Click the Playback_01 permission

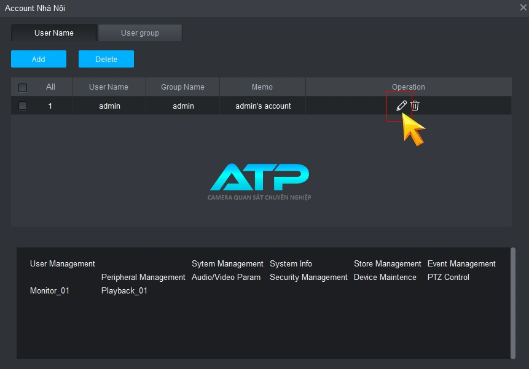click(124, 290)
